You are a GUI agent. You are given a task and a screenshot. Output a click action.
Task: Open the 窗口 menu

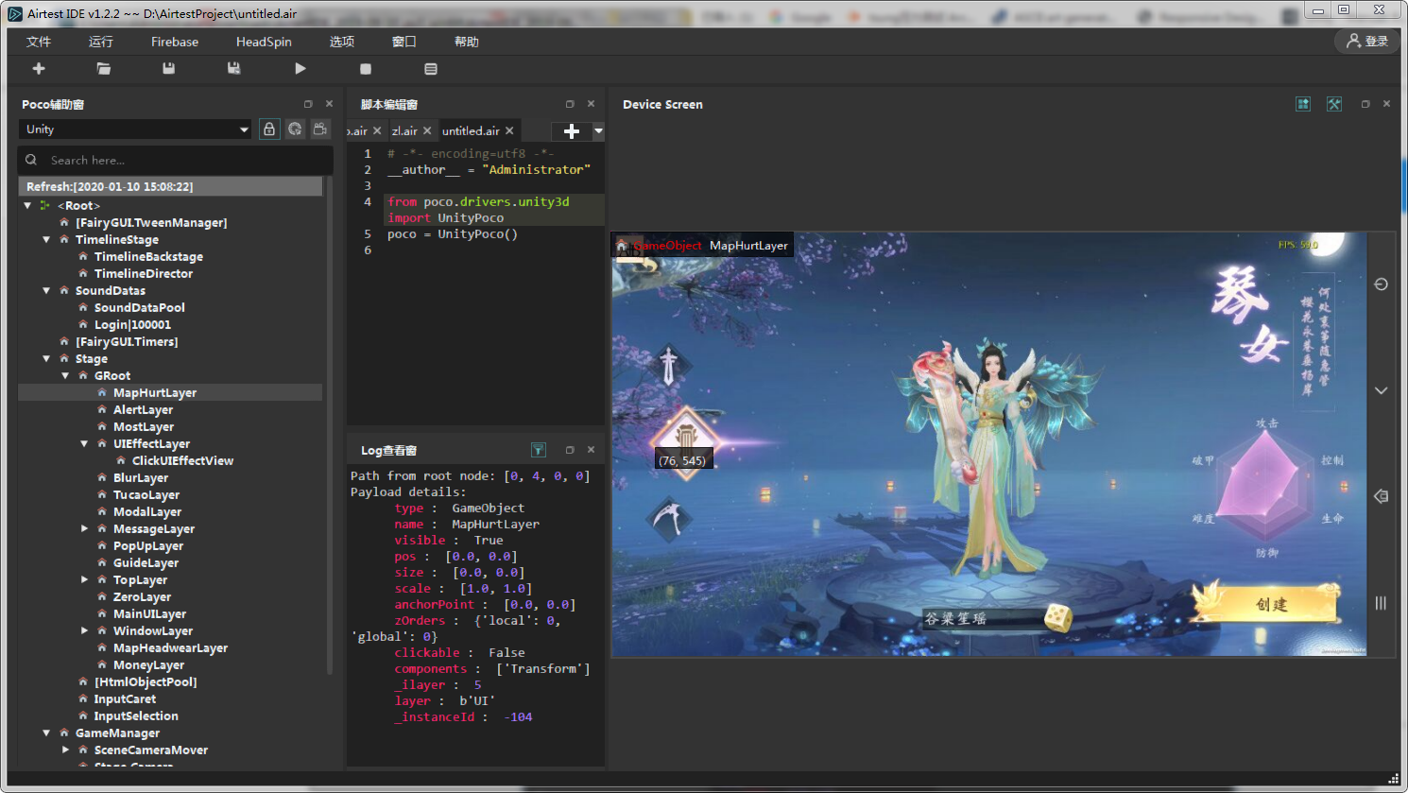pyautogui.click(x=404, y=42)
